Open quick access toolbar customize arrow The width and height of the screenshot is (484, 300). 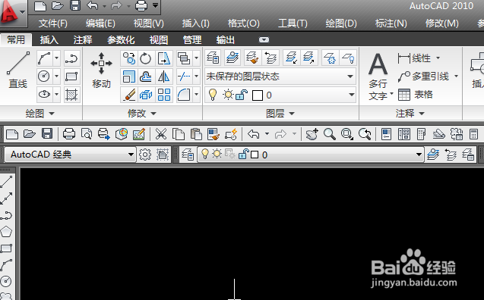[156, 5]
